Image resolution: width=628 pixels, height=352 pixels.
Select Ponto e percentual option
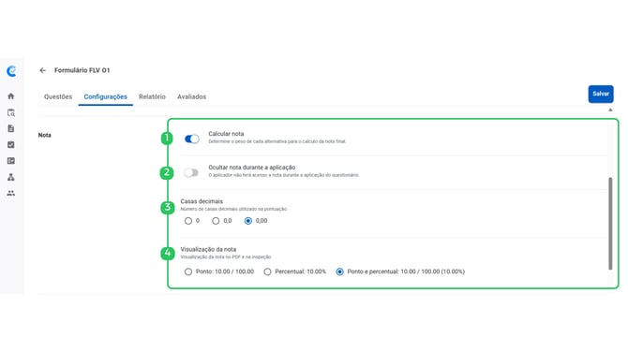340,271
